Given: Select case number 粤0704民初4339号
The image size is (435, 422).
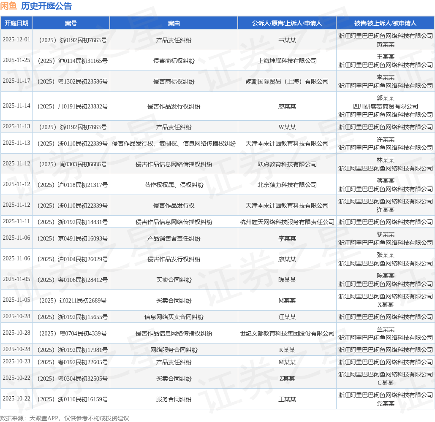Looking at the screenshot, I should click(73, 333).
